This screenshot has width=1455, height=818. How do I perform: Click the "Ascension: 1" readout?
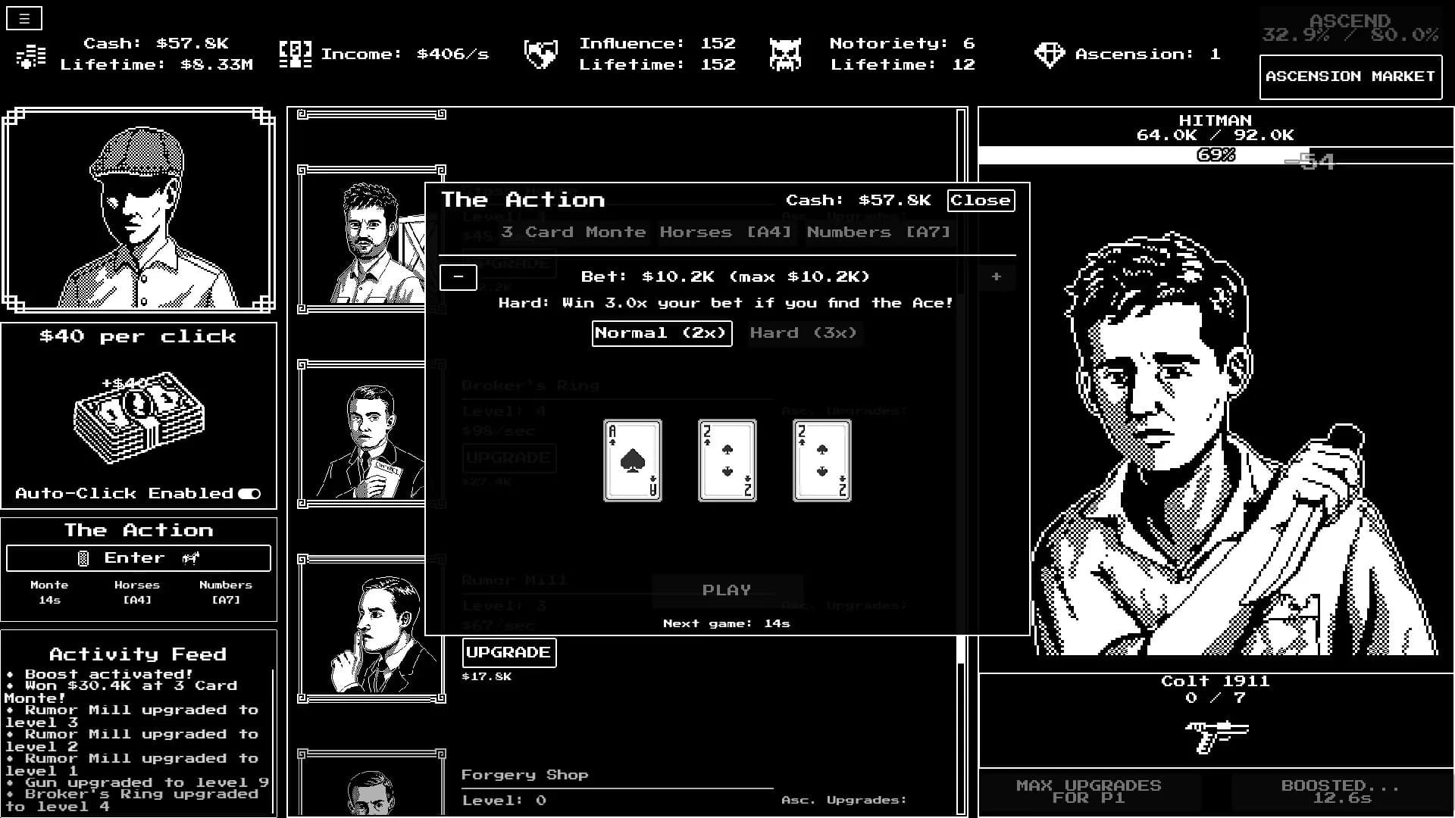coord(1147,55)
